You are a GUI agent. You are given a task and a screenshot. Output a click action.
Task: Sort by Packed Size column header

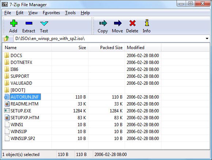click(106, 48)
